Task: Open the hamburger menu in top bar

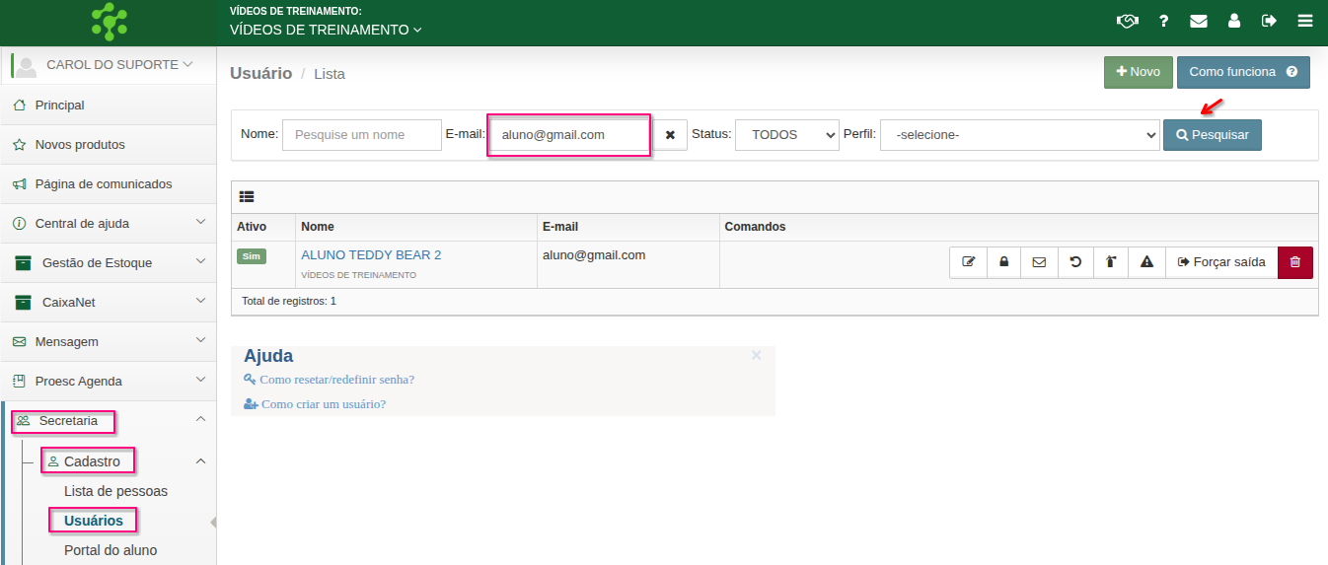Action: pyautogui.click(x=1305, y=21)
